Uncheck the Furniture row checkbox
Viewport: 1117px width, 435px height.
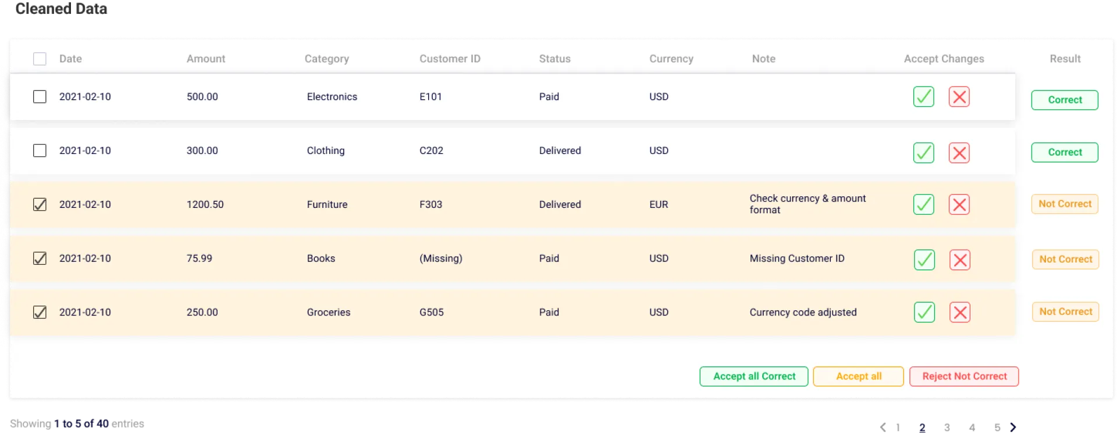[x=40, y=204]
